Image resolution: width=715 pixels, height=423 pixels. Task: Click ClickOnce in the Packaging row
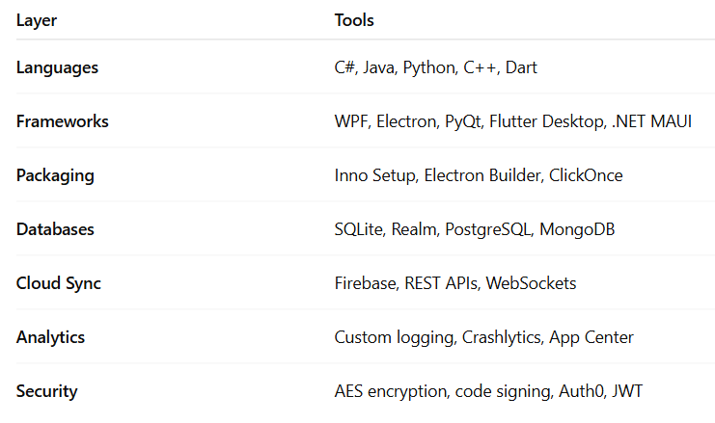[588, 175]
